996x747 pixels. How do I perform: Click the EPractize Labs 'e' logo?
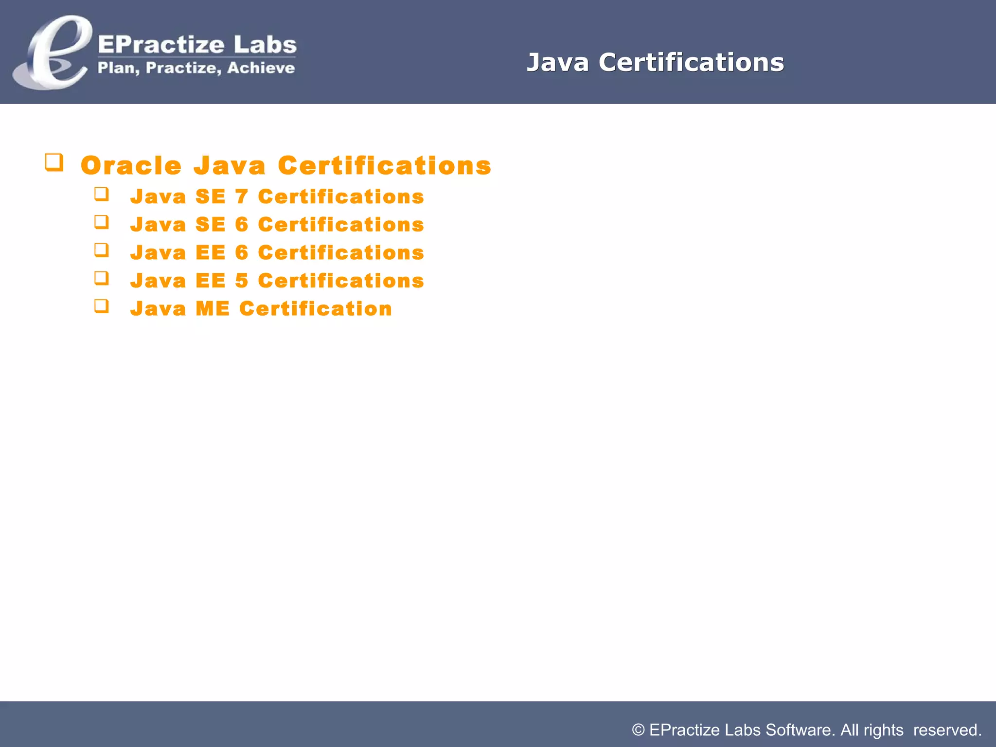pyautogui.click(x=53, y=53)
